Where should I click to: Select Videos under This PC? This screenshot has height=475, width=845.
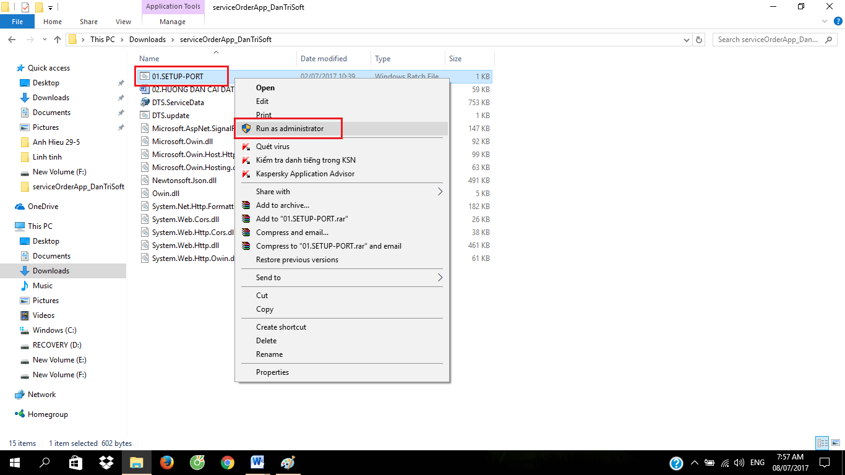(x=43, y=315)
